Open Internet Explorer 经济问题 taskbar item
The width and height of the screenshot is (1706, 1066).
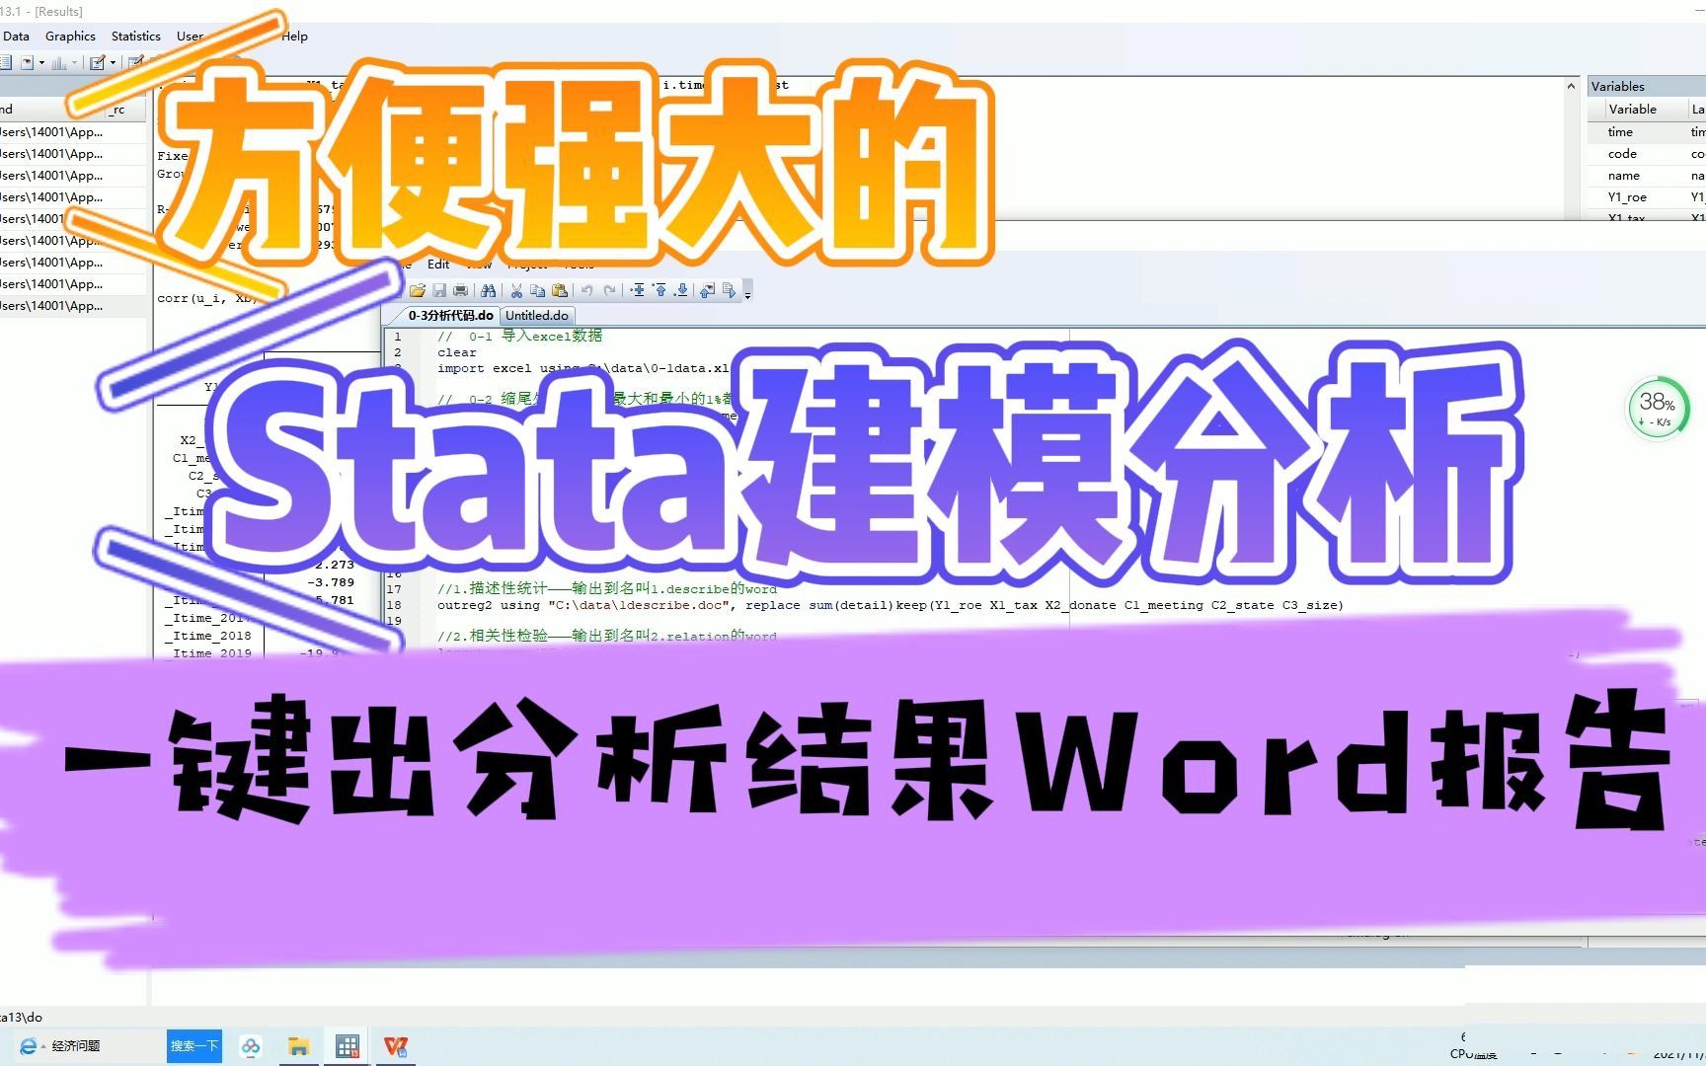[x=61, y=1045]
